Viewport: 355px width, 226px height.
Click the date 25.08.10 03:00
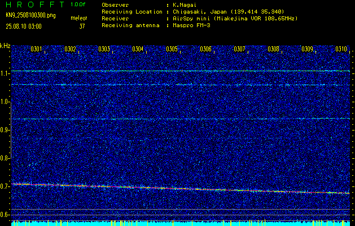point(24,27)
